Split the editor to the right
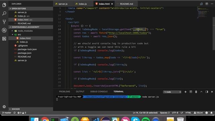 point(207,4)
